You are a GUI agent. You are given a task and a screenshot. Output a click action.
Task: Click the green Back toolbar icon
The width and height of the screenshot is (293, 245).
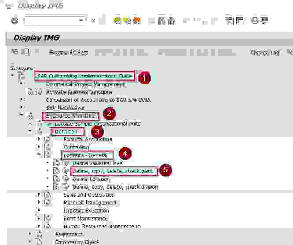[117, 21]
